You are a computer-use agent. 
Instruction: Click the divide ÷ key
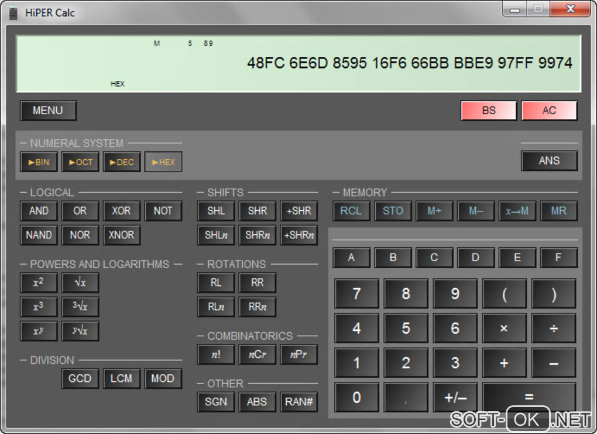(x=554, y=328)
